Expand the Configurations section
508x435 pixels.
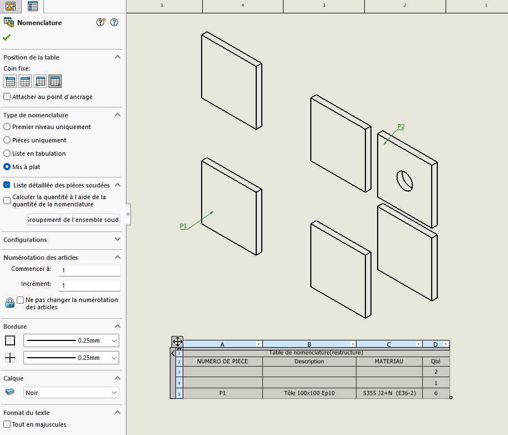point(117,240)
